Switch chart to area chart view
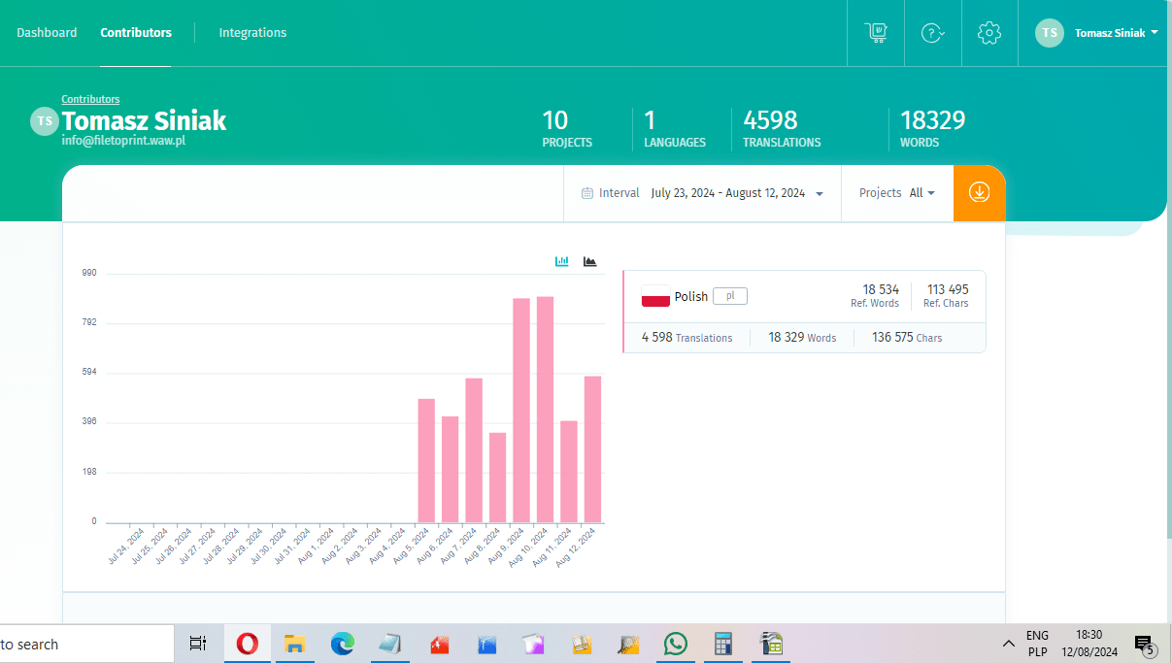 tap(589, 261)
